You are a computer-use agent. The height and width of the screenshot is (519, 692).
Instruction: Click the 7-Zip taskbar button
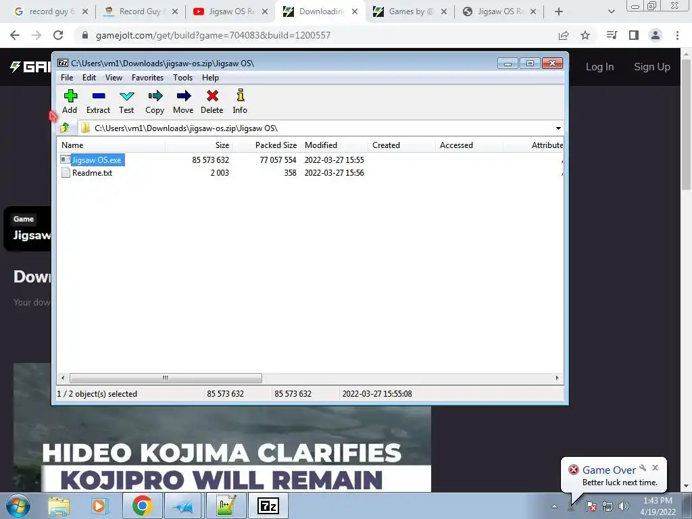tap(268, 505)
